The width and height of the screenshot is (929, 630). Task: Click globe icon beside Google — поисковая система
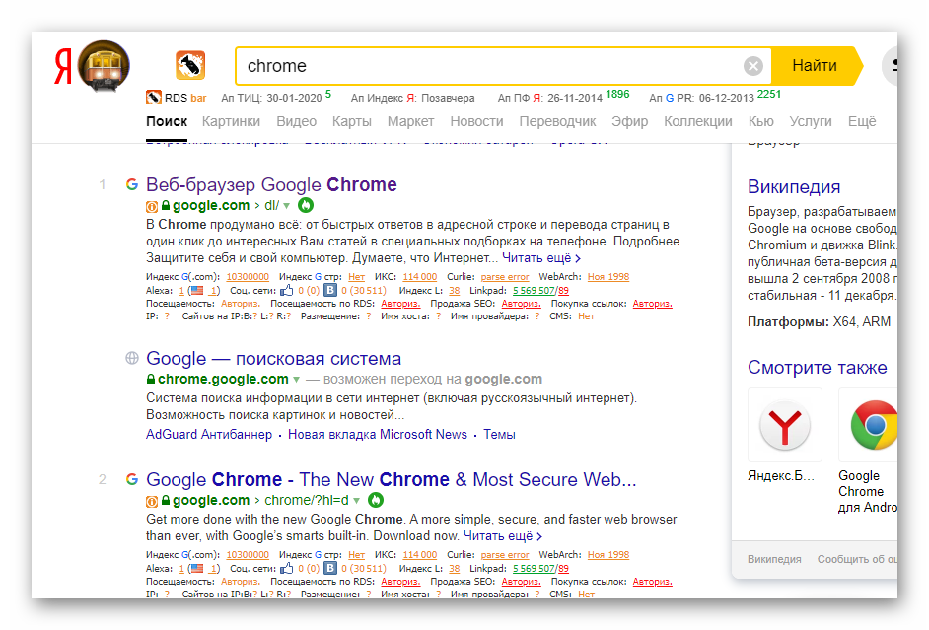[132, 358]
